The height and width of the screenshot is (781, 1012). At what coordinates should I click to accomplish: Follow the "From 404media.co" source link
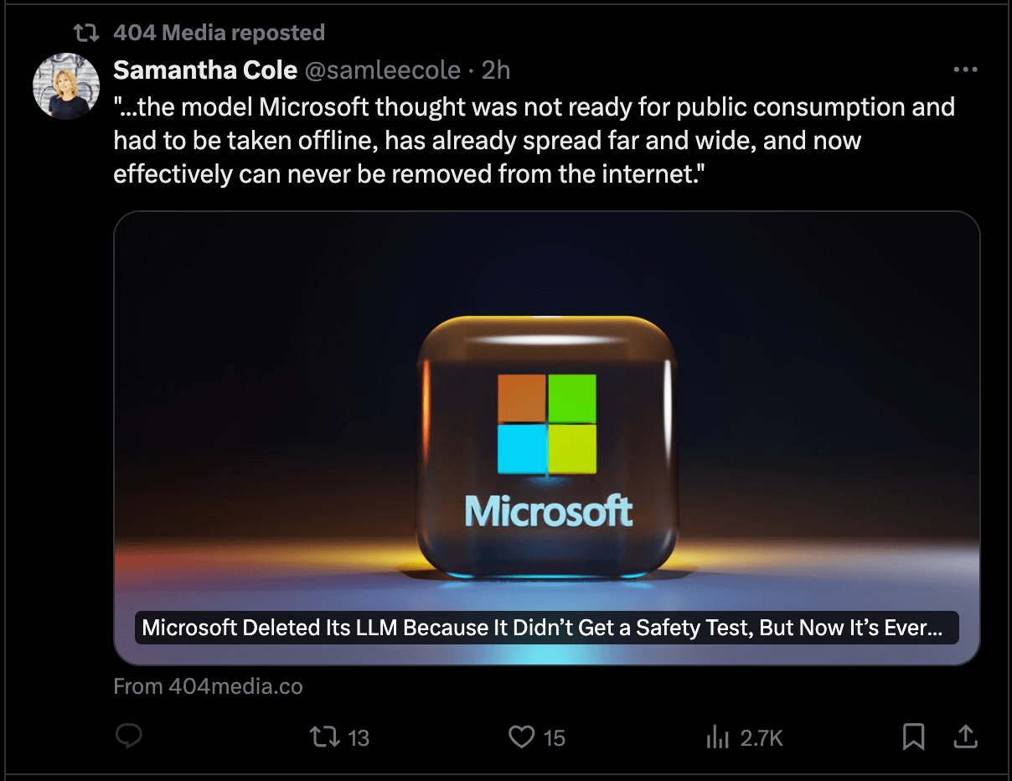[208, 686]
